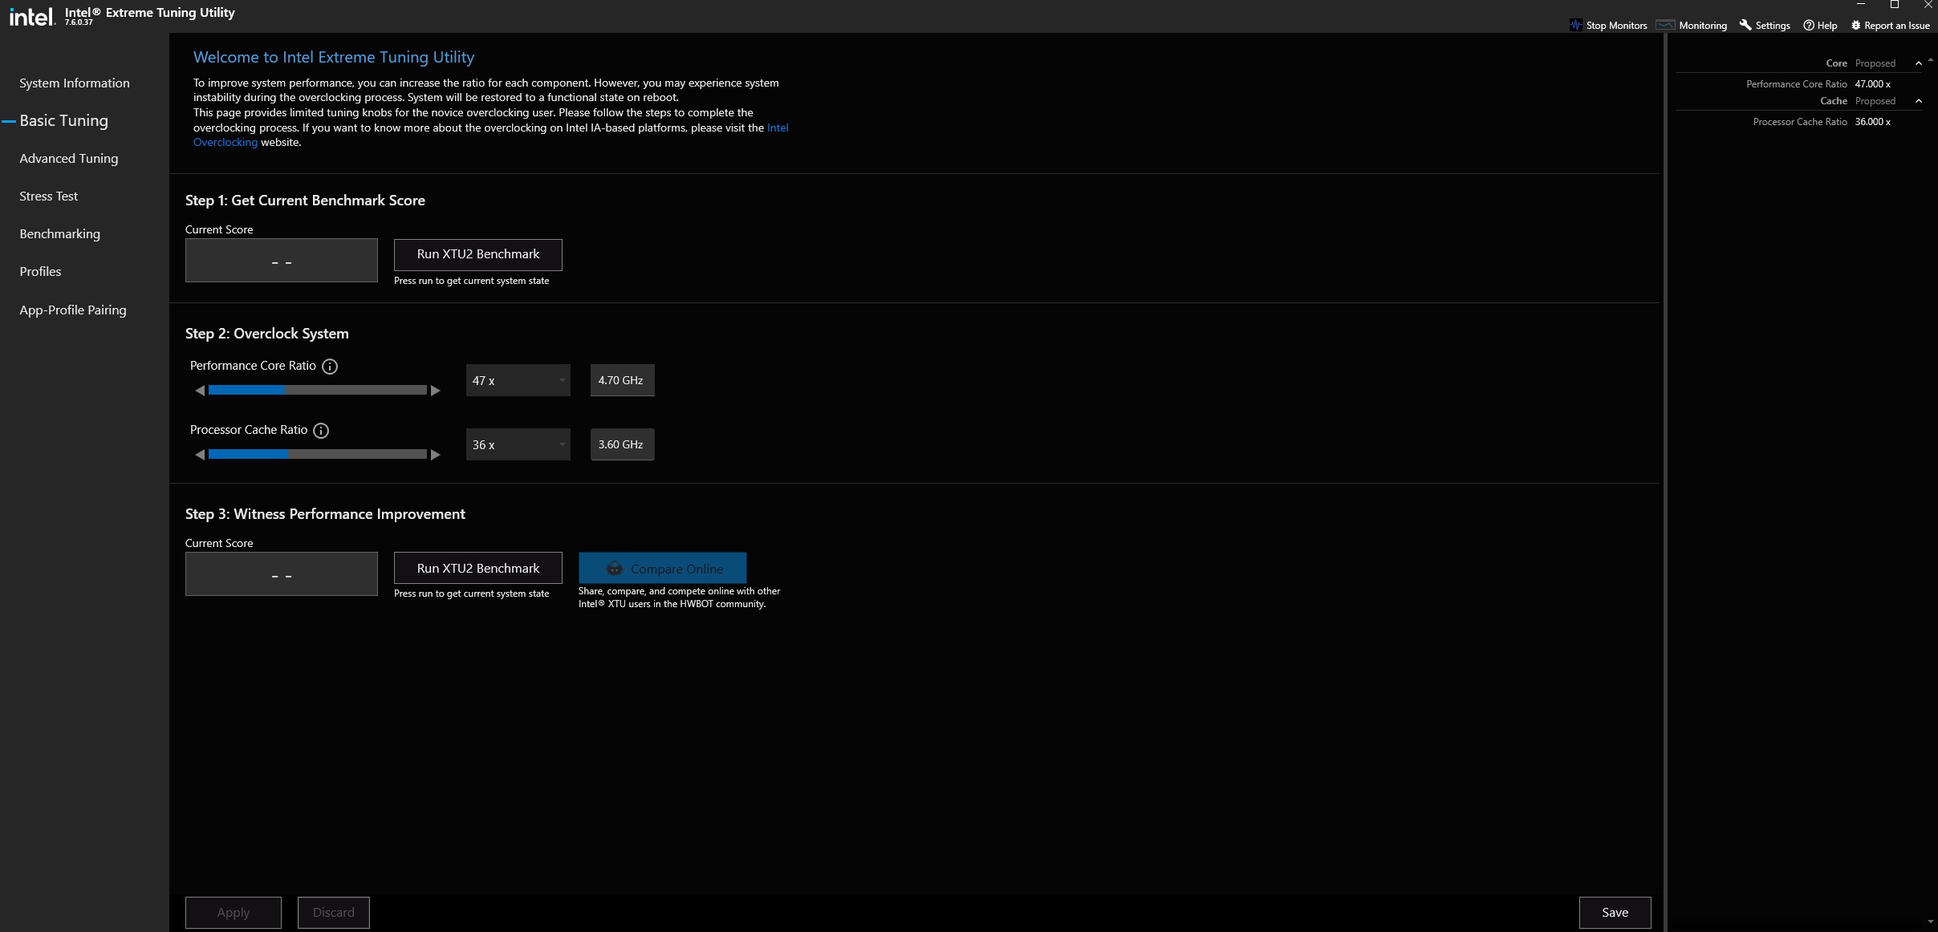Click the Step 1: Get Current Benchmark Score heading
1938x932 pixels.
pyautogui.click(x=305, y=201)
